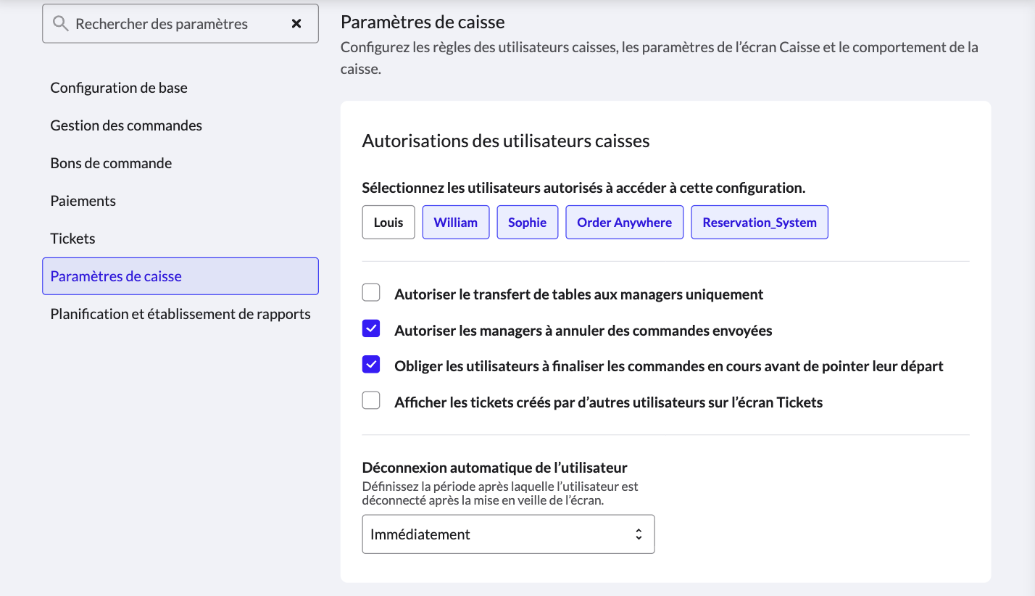Select Paramètres de caisse menu item
The image size is (1035, 596).
180,276
